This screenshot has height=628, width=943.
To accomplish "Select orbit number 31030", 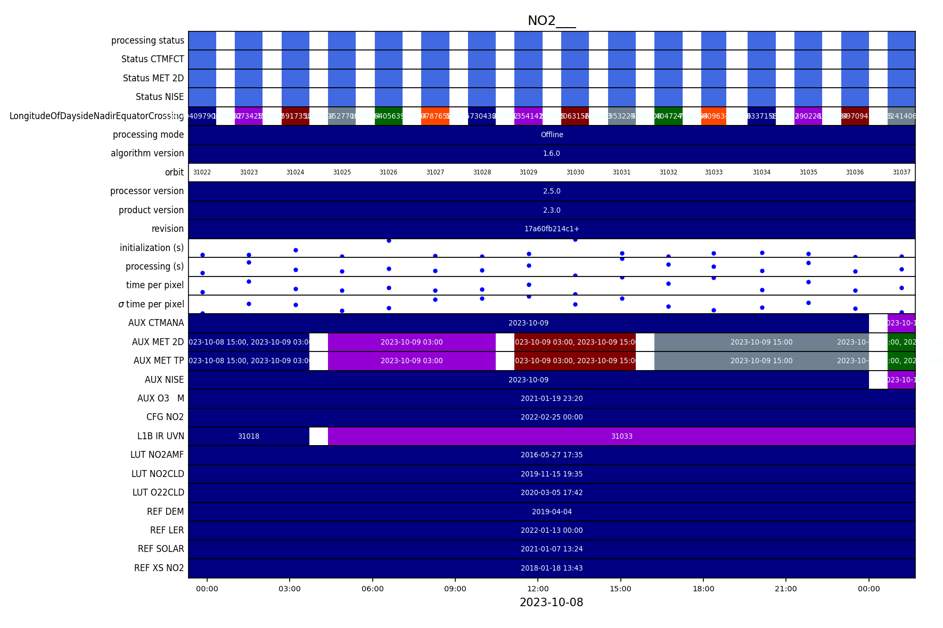I will 575,172.
